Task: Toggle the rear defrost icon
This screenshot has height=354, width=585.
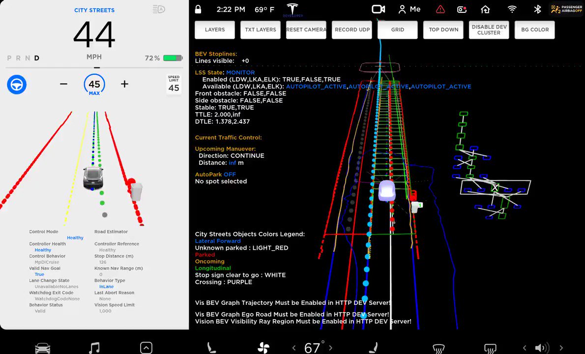Action: pyautogui.click(x=490, y=349)
